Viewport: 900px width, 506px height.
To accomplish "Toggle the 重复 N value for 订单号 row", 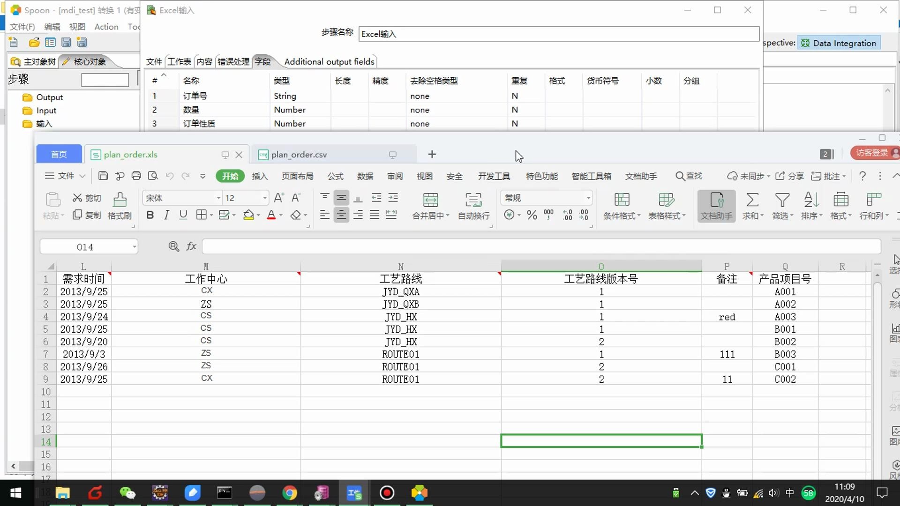I will (x=515, y=96).
